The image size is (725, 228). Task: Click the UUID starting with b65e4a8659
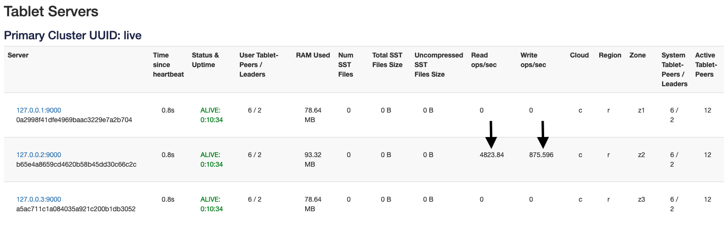[76, 164]
